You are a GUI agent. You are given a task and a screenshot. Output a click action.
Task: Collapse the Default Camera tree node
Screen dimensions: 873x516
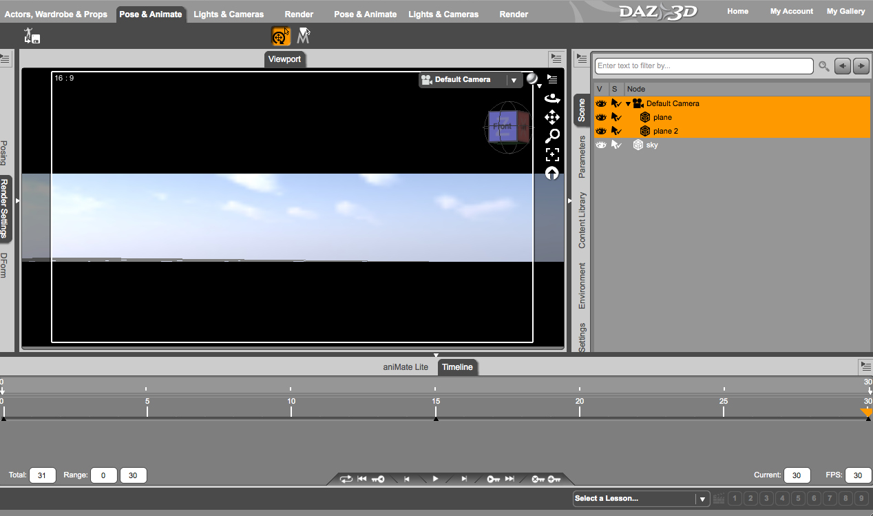pos(628,103)
